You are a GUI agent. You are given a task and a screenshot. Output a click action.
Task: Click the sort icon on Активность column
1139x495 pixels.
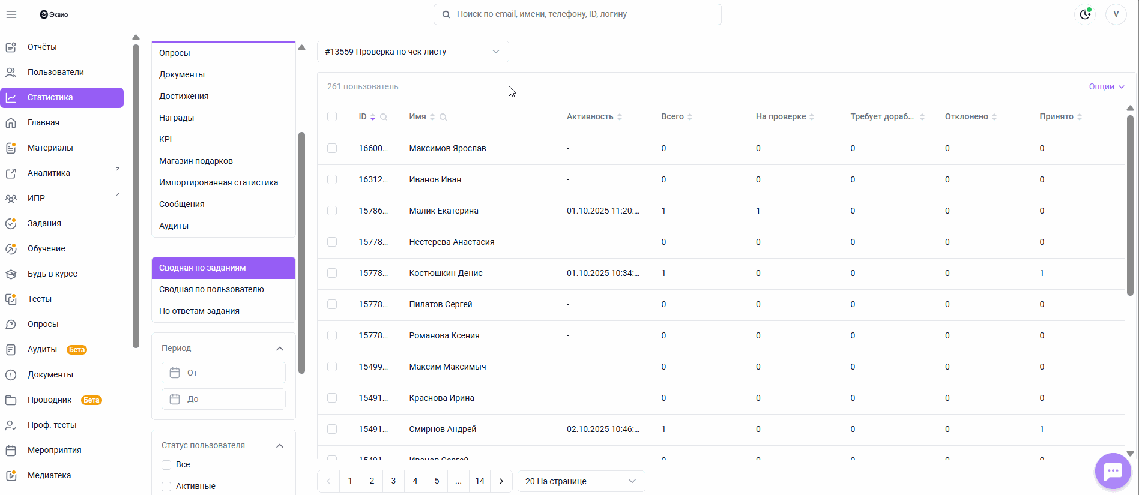[620, 117]
